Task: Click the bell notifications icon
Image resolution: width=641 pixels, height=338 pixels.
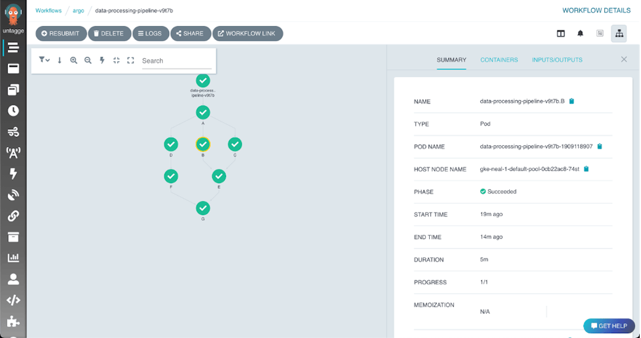Action: [580, 34]
